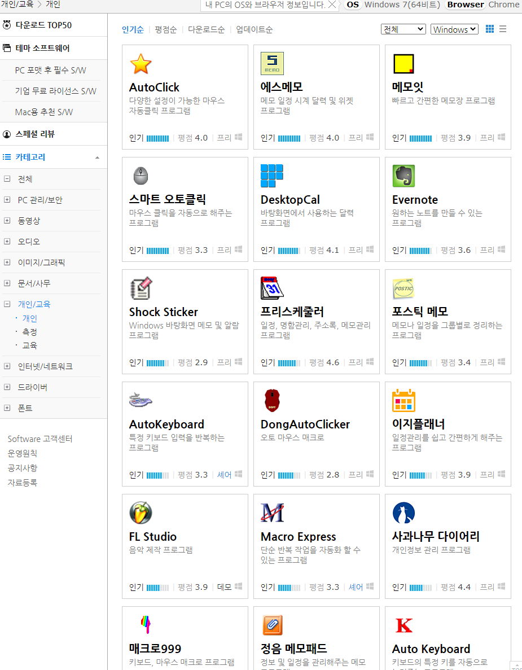522x670 pixels.
Task: Sort by 인기순
Action: coord(133,29)
